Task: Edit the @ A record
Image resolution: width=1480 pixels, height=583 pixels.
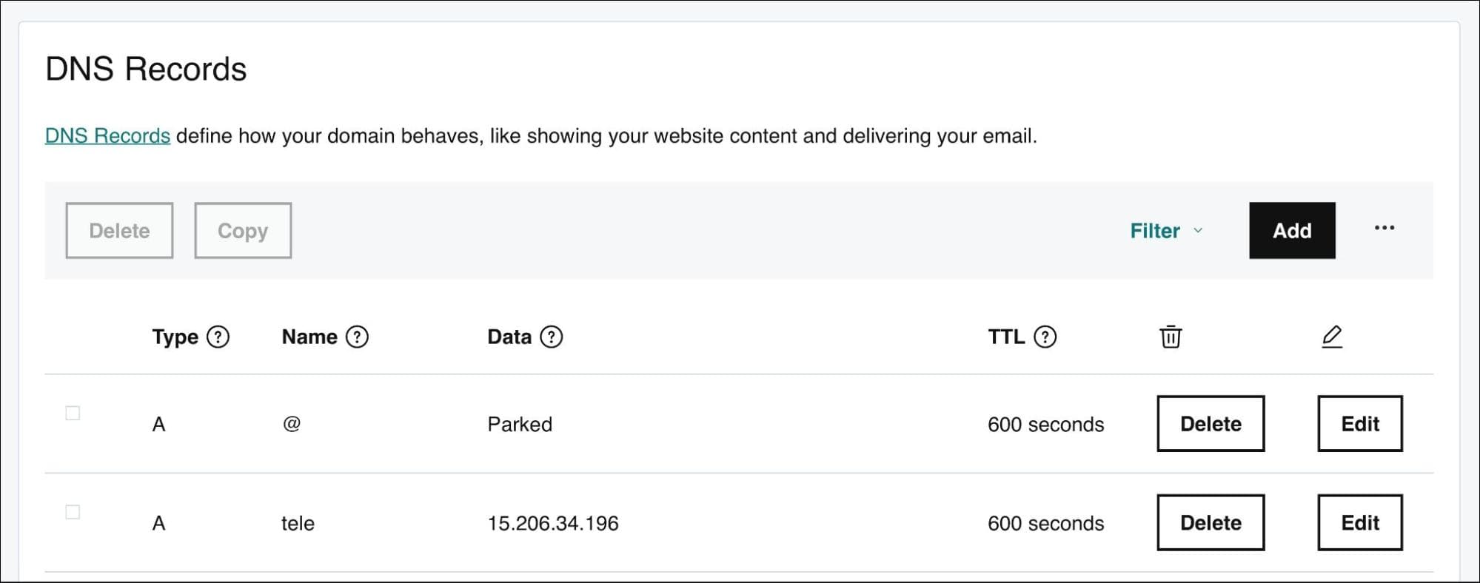Action: pyautogui.click(x=1359, y=423)
